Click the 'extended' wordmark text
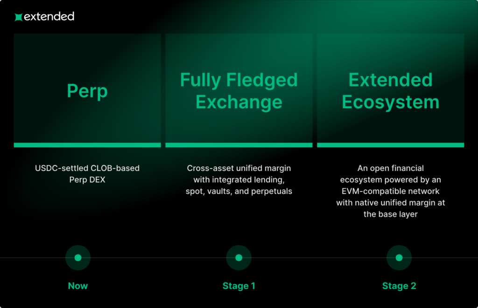Image resolution: width=478 pixels, height=308 pixels. click(49, 17)
